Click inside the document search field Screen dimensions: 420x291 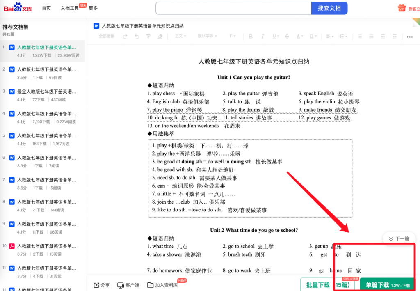pos(233,8)
